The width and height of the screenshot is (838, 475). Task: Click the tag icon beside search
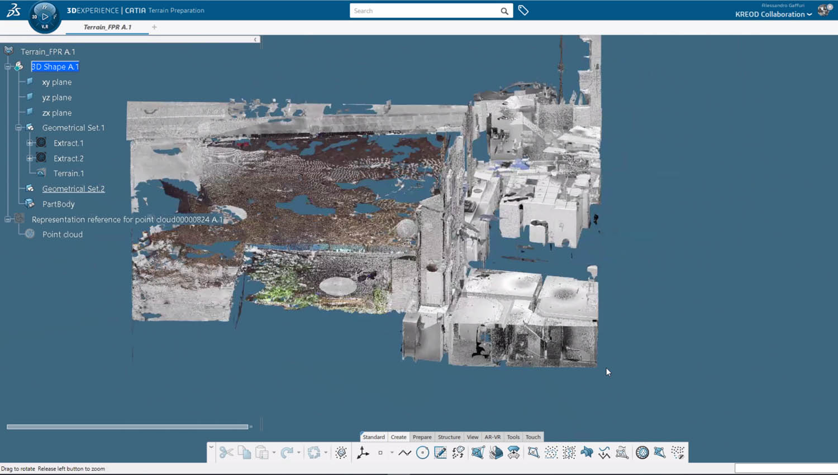pos(523,11)
